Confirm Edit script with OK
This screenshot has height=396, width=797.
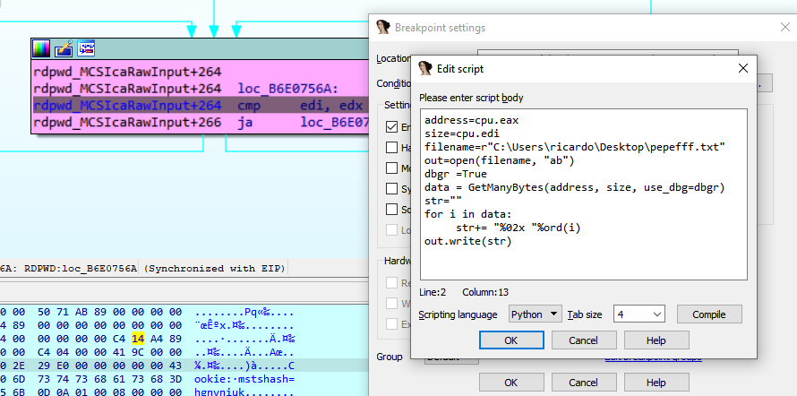[510, 340]
